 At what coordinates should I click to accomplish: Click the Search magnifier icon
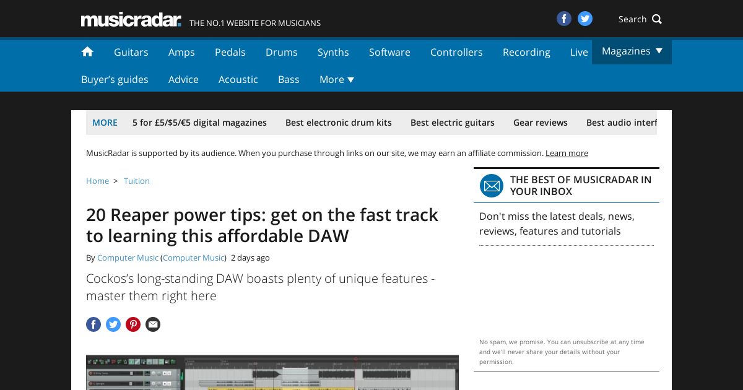tap(657, 19)
